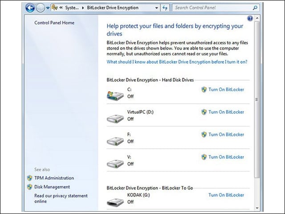Open Disk Management
This screenshot has height=214, width=285.
point(52,187)
